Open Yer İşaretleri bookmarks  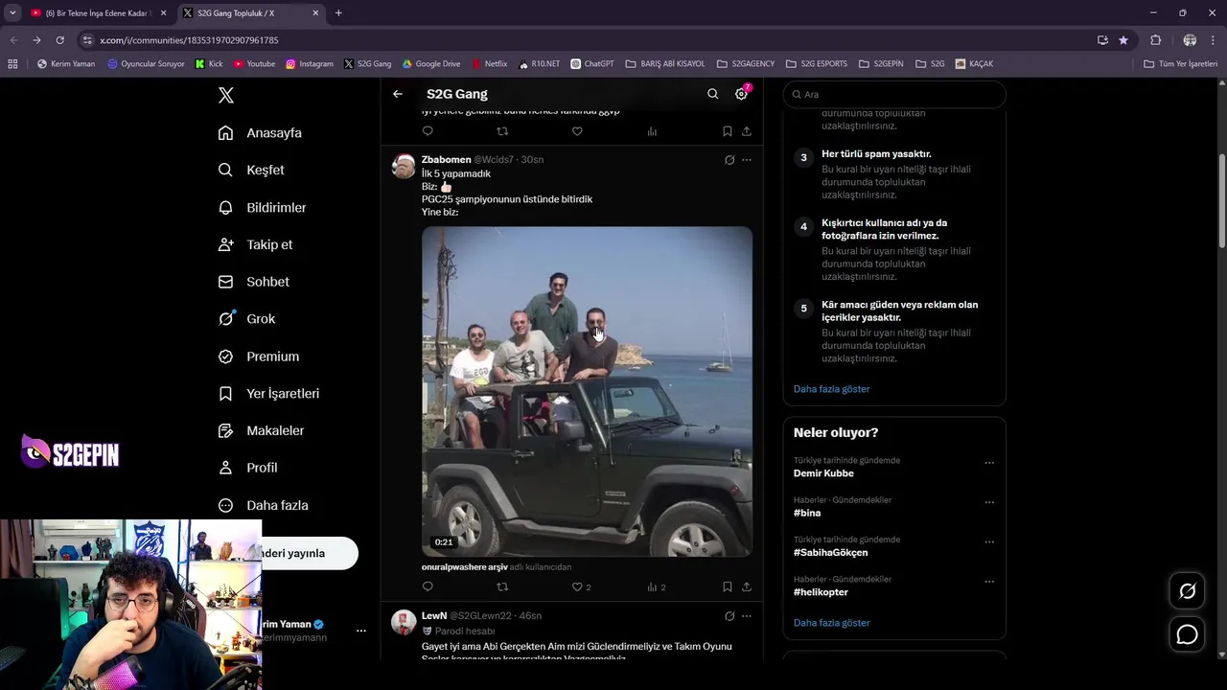pyautogui.click(x=268, y=394)
